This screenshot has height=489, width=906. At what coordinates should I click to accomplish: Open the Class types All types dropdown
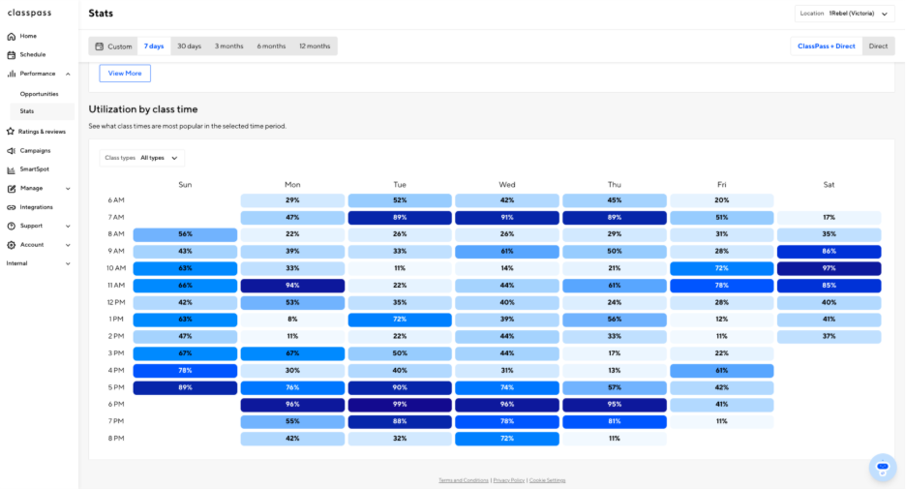pos(141,158)
